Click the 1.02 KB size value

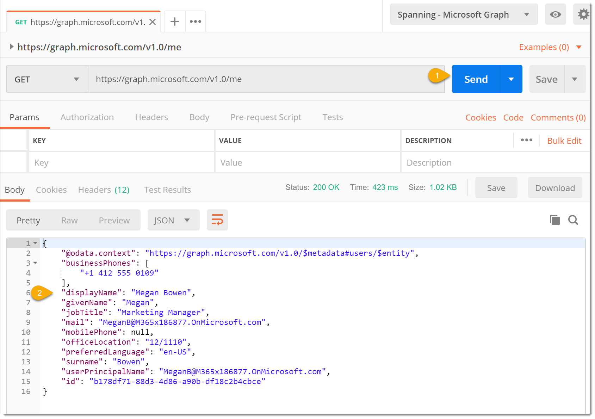(443, 187)
